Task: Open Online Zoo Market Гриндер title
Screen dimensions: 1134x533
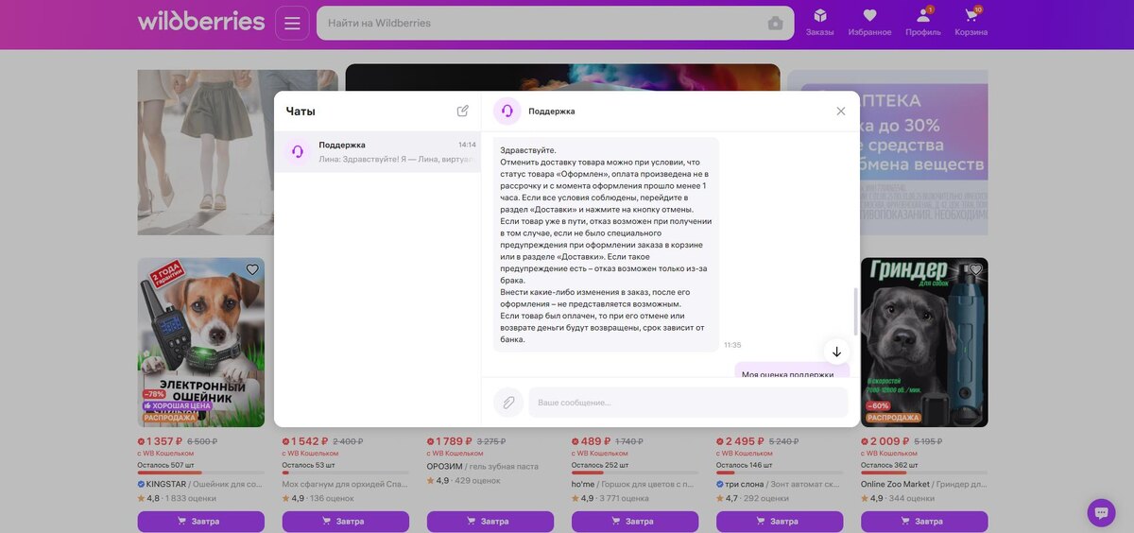Action: [924, 485]
